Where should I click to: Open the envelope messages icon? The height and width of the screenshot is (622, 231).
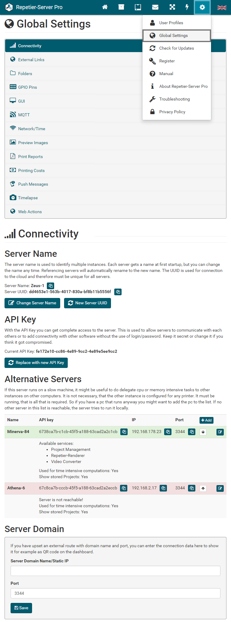coord(155,7)
